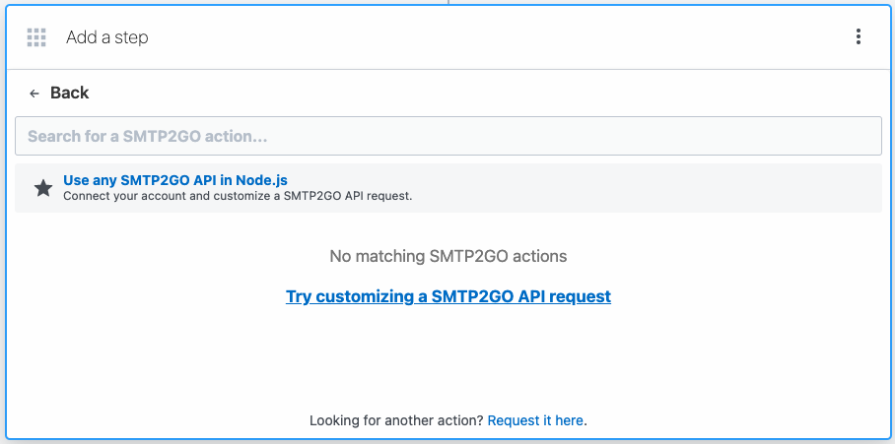
Task: Click the No matching SMTP2GO actions message
Action: (448, 257)
